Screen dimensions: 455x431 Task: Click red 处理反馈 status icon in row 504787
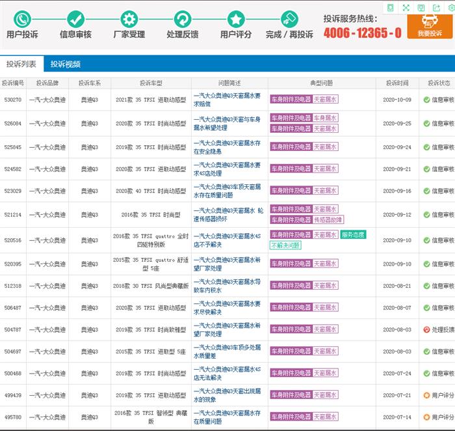click(426, 329)
